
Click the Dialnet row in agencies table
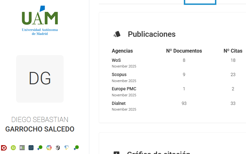click(x=119, y=103)
